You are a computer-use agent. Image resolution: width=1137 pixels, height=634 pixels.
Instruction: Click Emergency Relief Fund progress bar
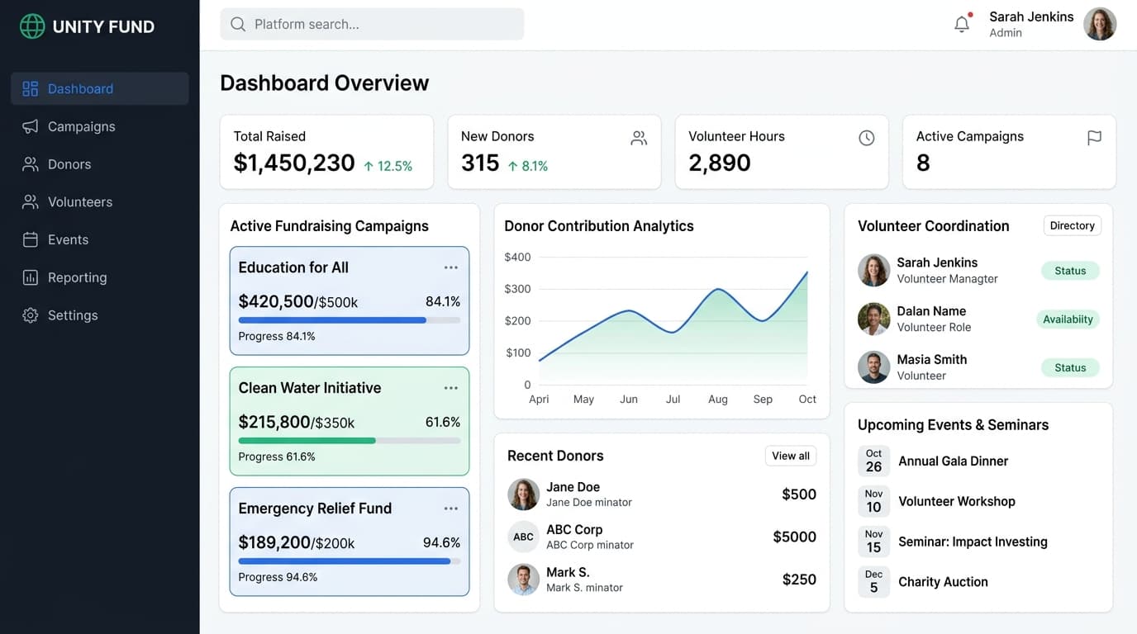coord(350,561)
